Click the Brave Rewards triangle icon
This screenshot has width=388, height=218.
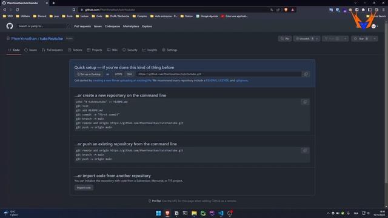click(293, 10)
